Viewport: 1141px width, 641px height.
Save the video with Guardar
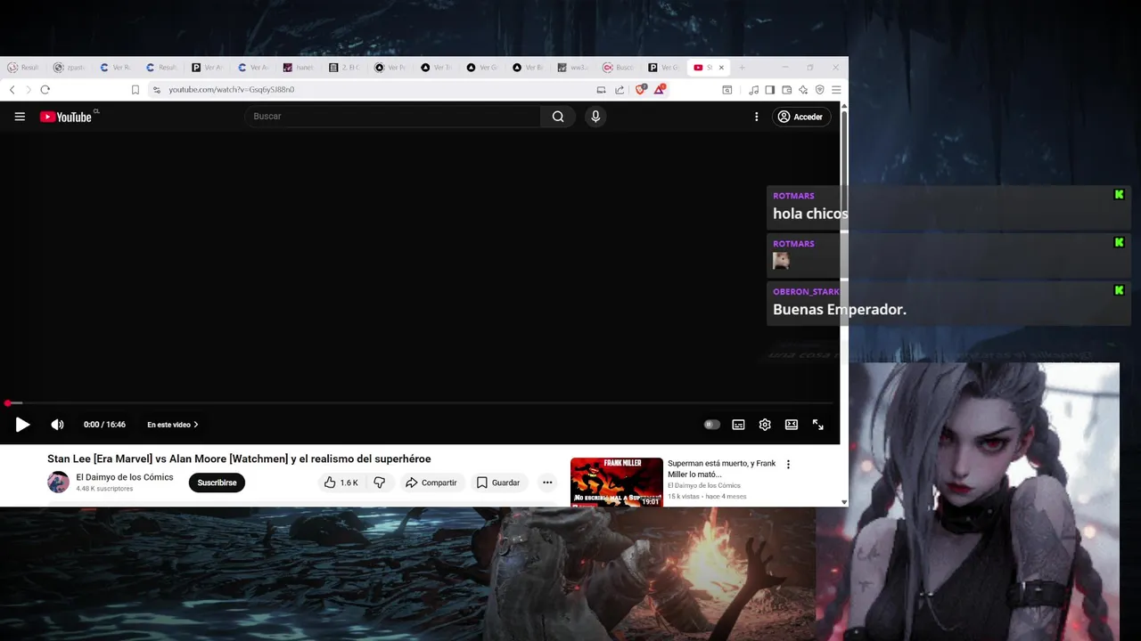click(497, 483)
